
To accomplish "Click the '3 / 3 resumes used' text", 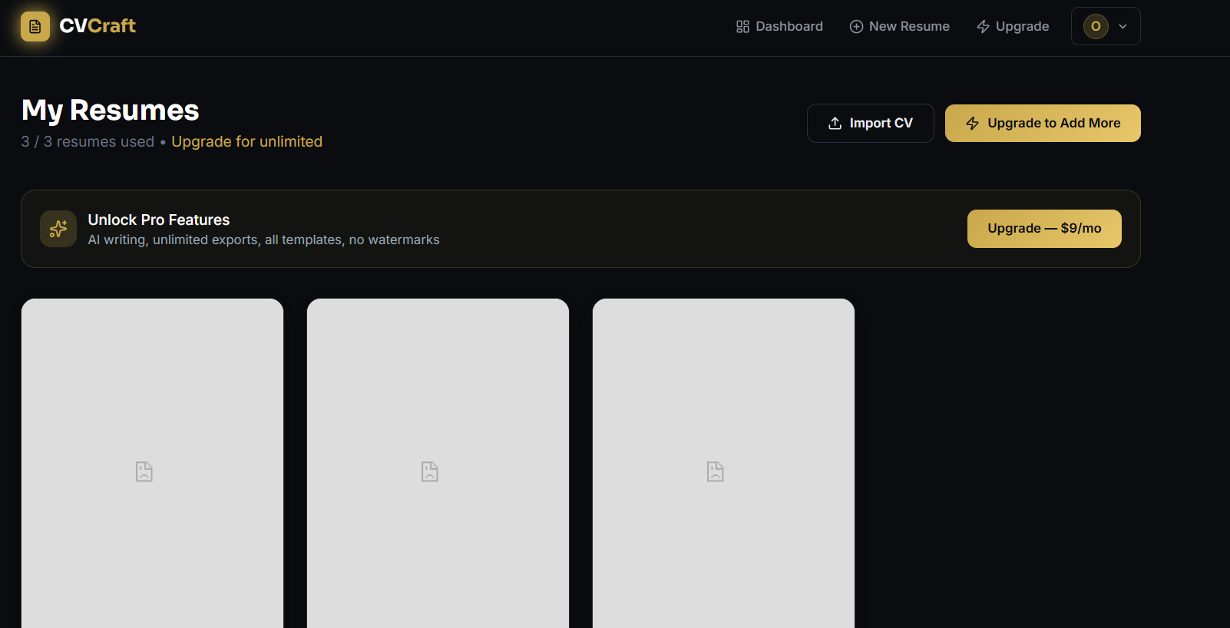I will pyautogui.click(x=88, y=141).
